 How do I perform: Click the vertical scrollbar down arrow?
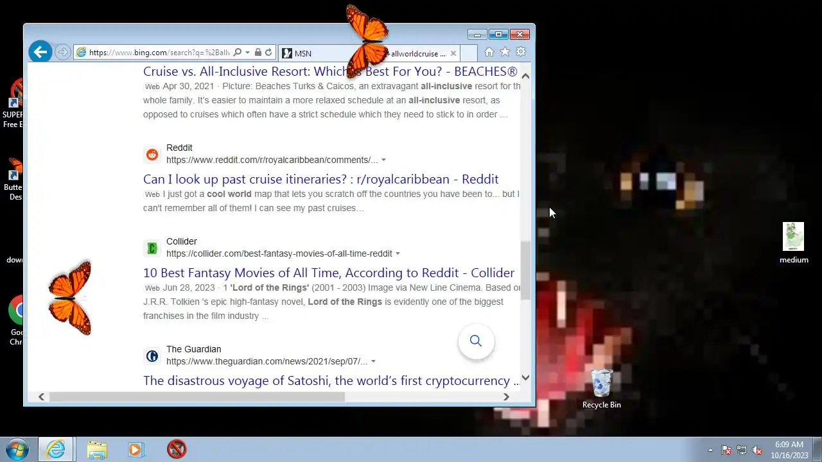point(525,378)
